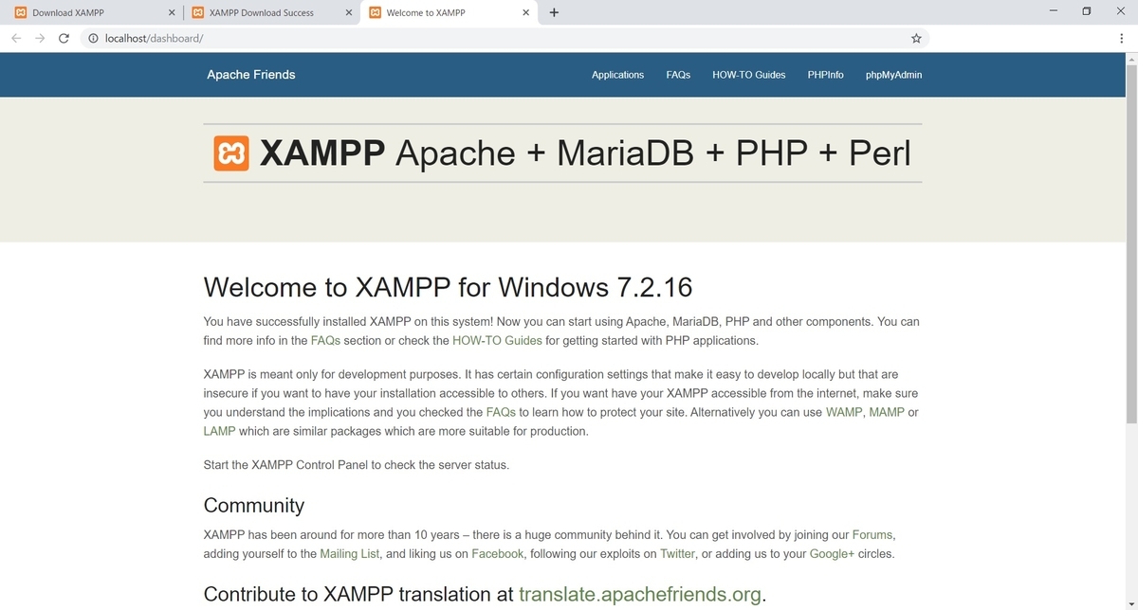This screenshot has width=1138, height=610.
Task: Select the Welcome to XAMPP tab
Action: pos(449,12)
